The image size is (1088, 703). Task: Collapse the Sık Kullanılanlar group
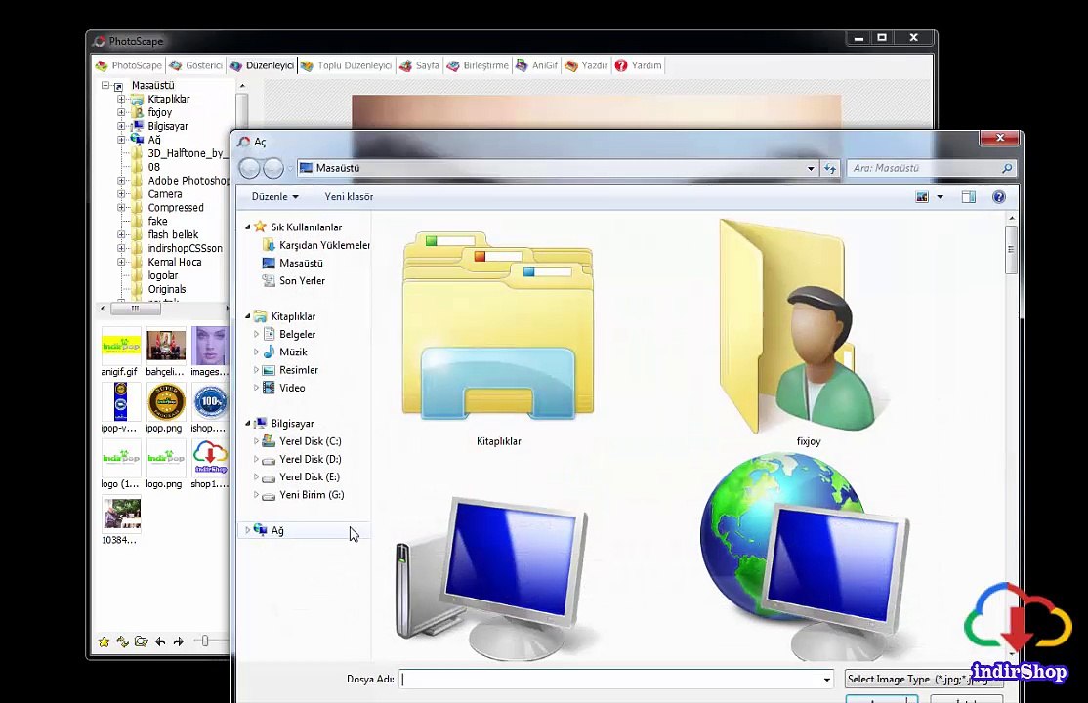tap(248, 227)
